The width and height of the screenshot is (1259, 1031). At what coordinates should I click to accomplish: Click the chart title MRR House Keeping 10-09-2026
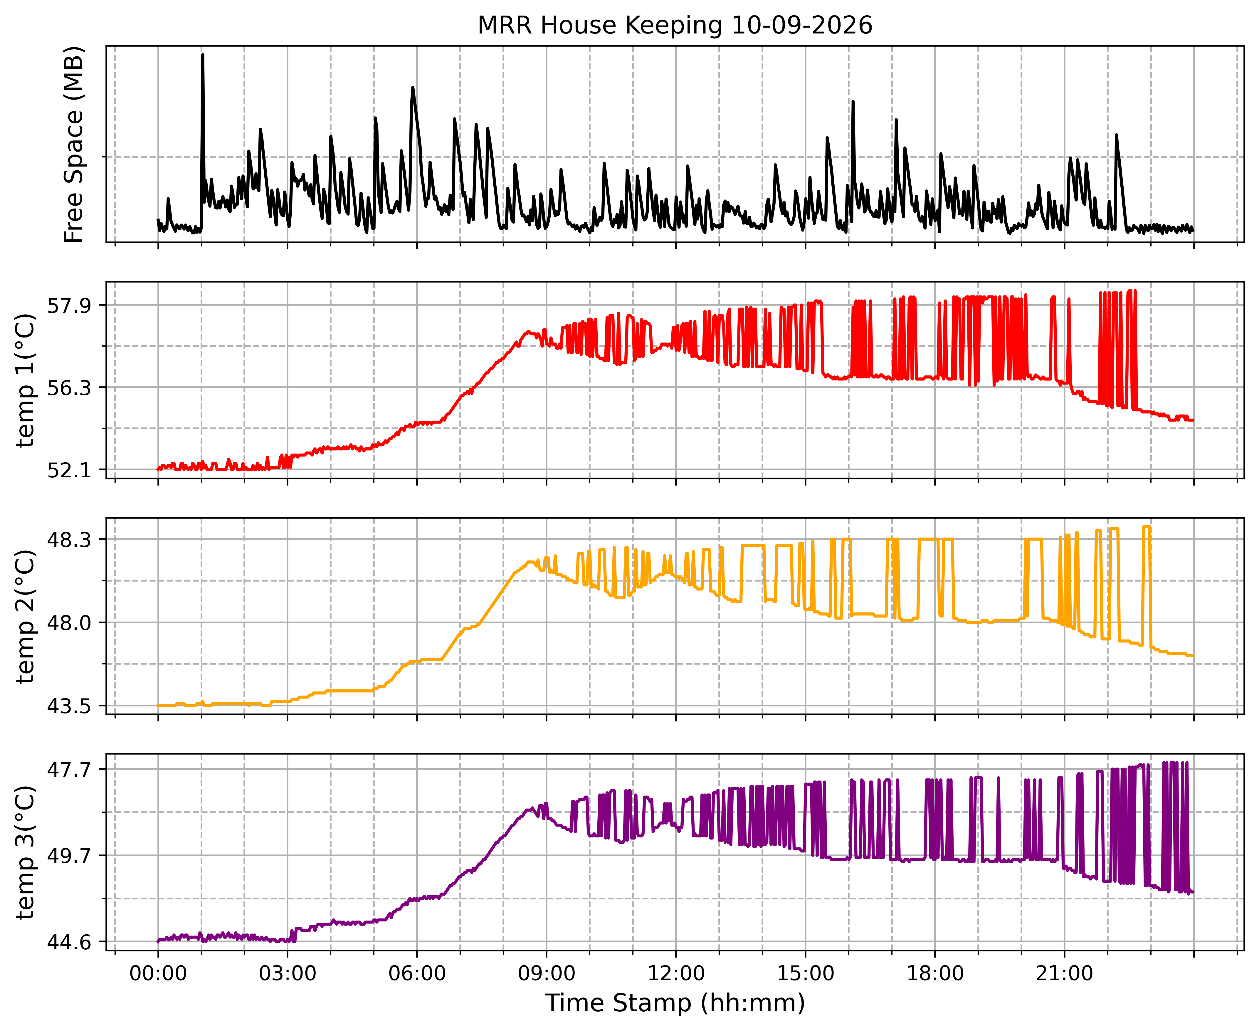(x=675, y=26)
